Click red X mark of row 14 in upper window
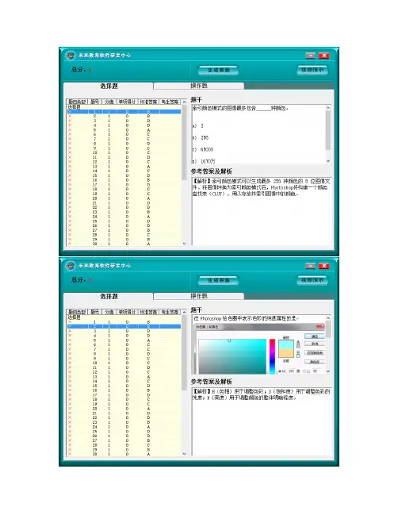The image size is (398, 515). (70, 171)
